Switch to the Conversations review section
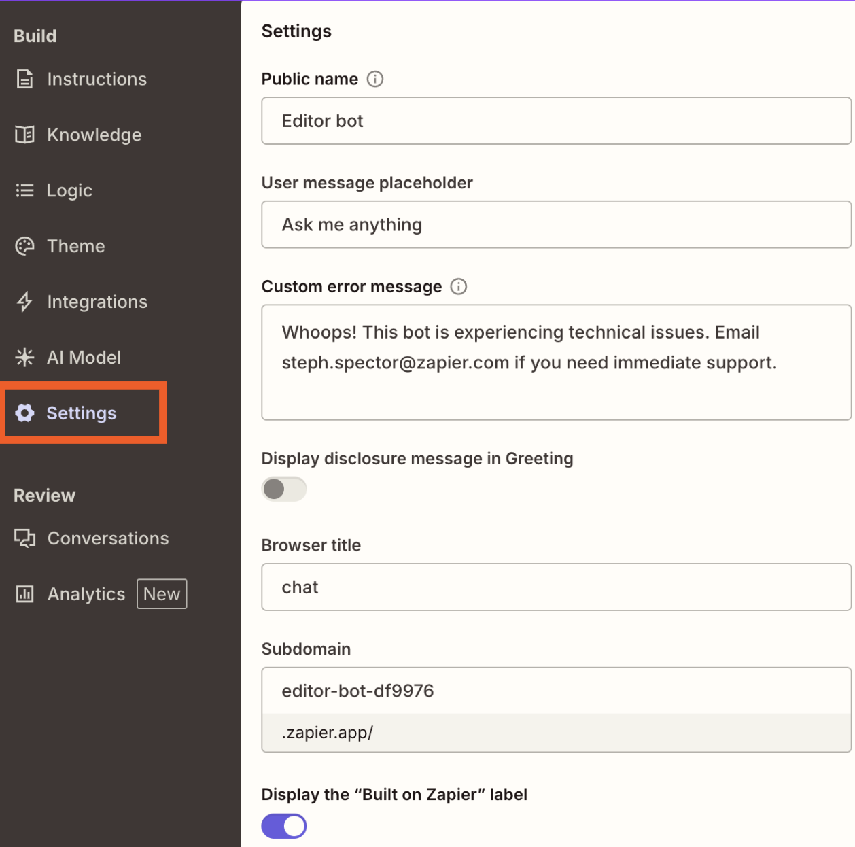 107,538
